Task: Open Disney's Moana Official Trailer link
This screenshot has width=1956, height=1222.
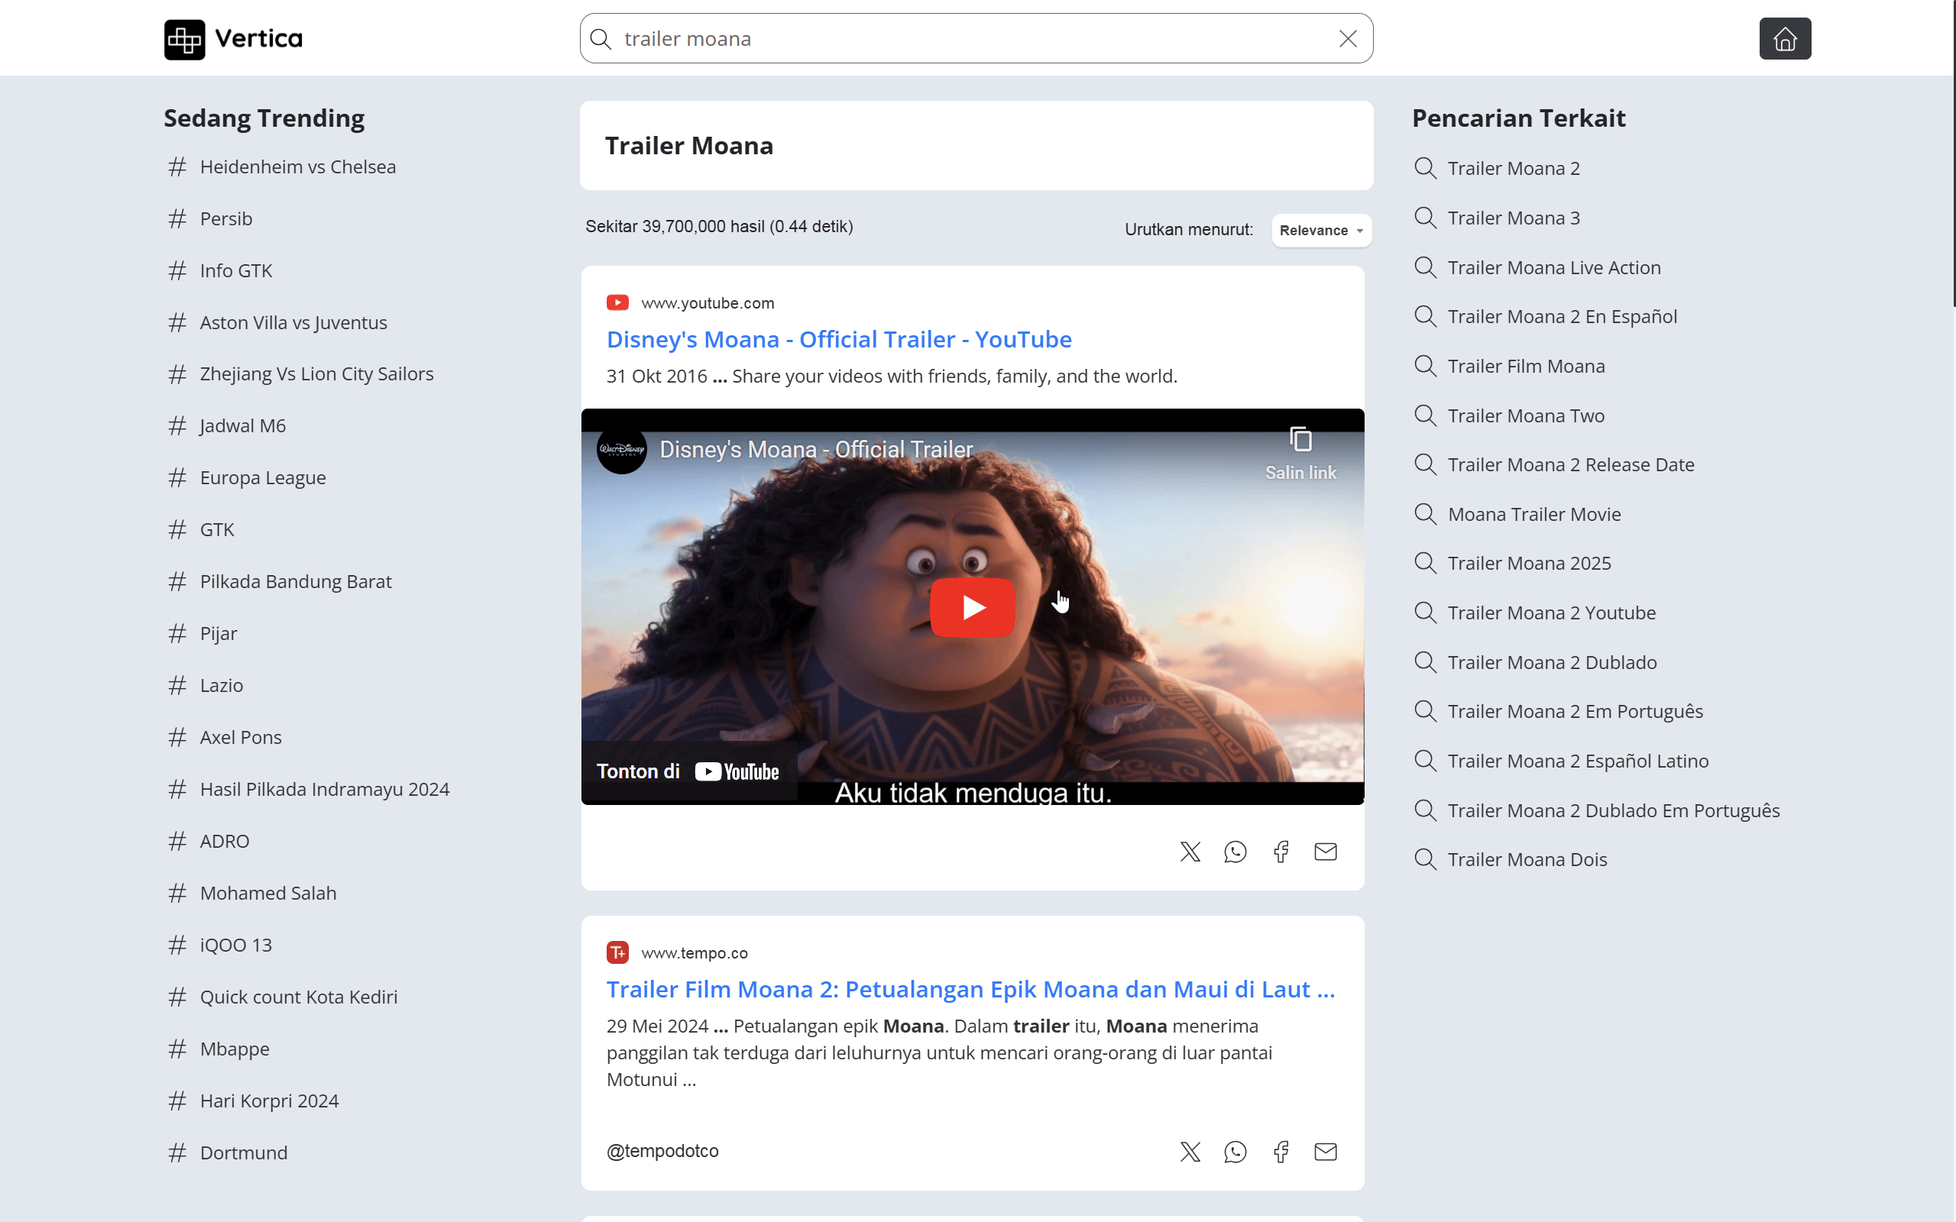Action: 838,339
